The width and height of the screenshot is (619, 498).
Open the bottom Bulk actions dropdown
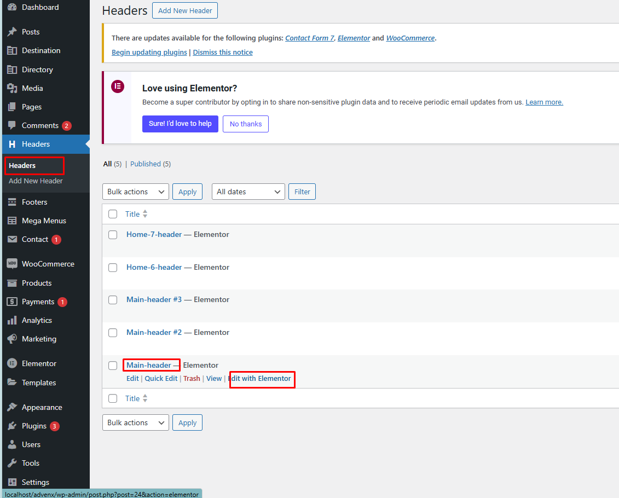[135, 422]
